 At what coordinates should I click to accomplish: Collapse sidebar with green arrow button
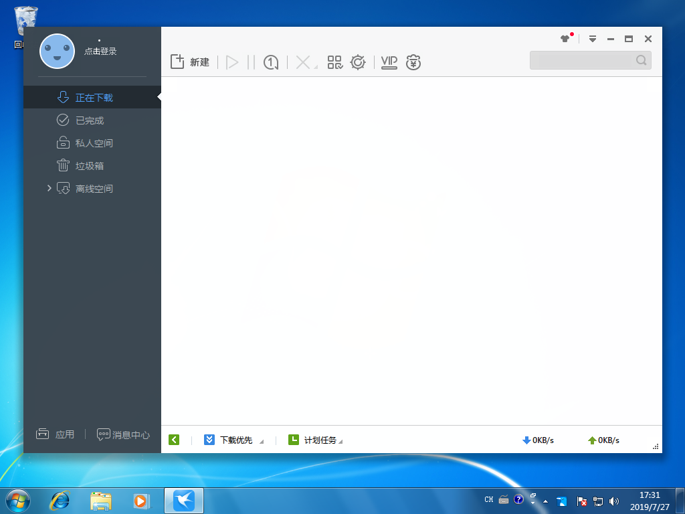[174, 440]
